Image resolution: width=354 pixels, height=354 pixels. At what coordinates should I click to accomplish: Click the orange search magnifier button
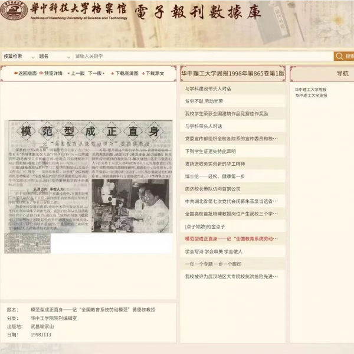pyautogui.click(x=340, y=56)
